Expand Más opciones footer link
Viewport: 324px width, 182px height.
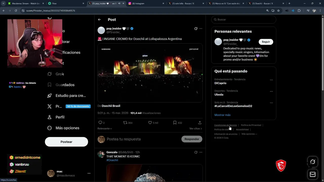pyautogui.click(x=249, y=134)
